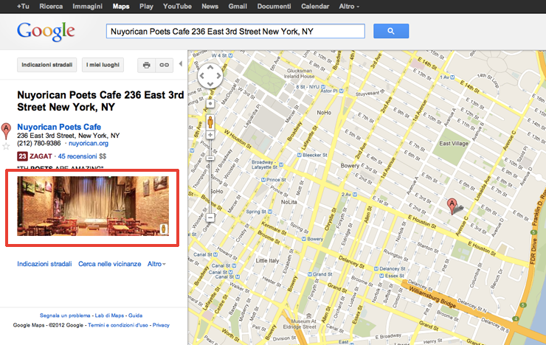Click the Indicazioni stradali link below photo
Viewport: 546px width, 345px height.
pos(44,264)
